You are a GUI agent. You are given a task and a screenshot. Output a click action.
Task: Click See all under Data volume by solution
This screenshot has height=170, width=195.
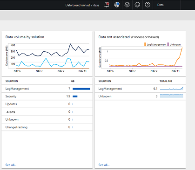[11, 165]
